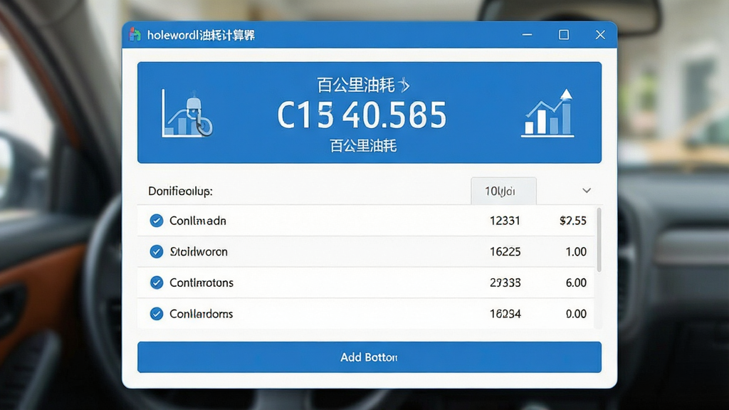Viewport: 729px width, 410px height.
Task: Toggle the Conllmadn row checkmark
Action: click(x=157, y=221)
